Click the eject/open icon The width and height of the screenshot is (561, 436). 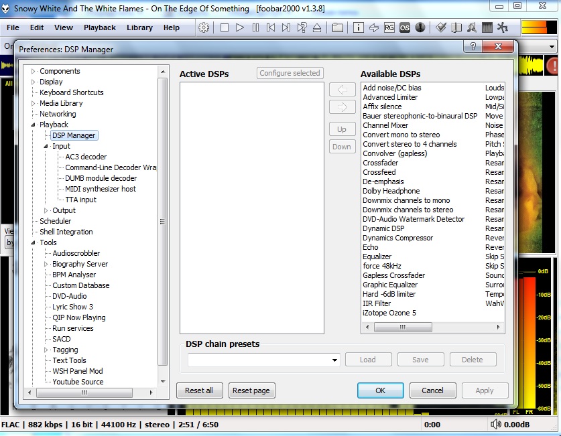317,27
